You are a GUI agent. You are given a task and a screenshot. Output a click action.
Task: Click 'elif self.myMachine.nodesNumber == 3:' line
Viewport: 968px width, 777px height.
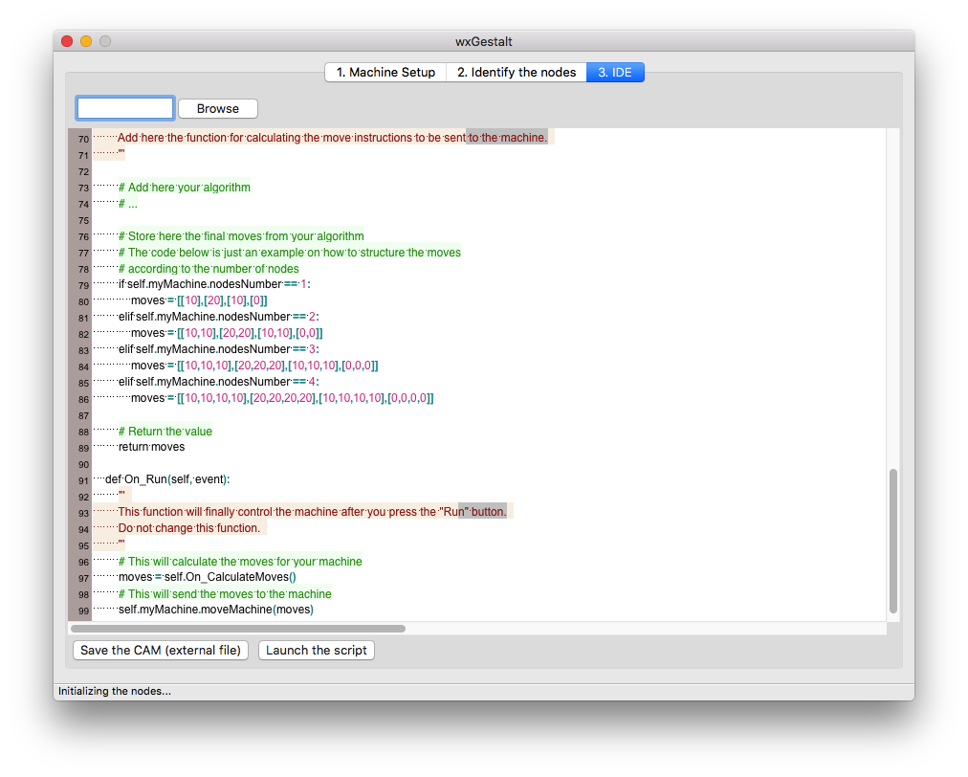218,349
